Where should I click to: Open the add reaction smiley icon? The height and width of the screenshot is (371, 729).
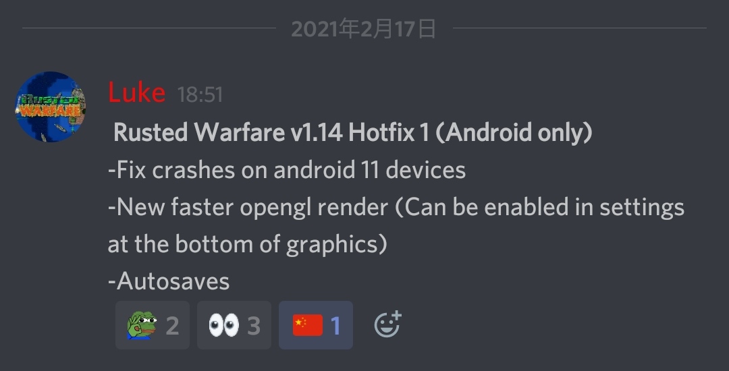(x=387, y=324)
